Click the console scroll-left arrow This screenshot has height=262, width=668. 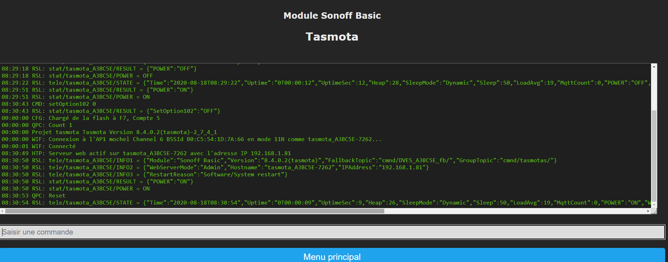(2, 211)
